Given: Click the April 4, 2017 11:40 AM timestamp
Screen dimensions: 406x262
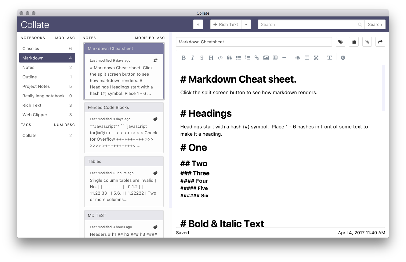Looking at the screenshot, I should [x=361, y=233].
